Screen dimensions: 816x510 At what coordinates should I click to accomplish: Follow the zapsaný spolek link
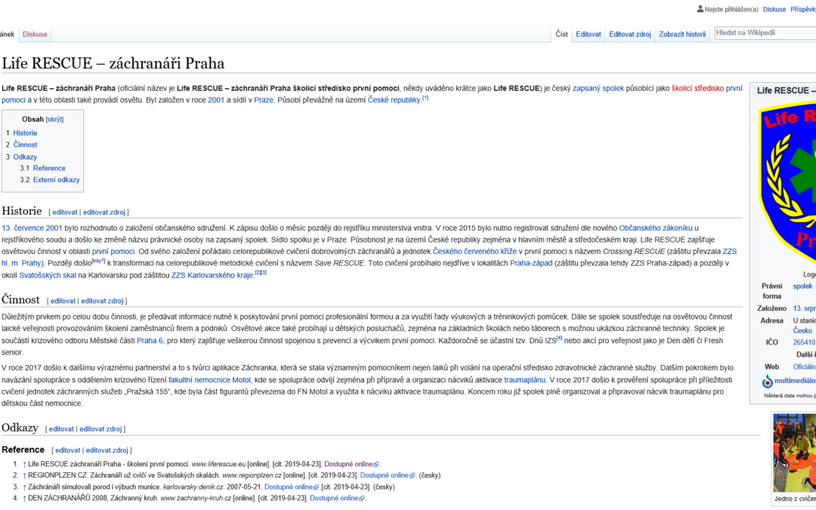click(598, 88)
